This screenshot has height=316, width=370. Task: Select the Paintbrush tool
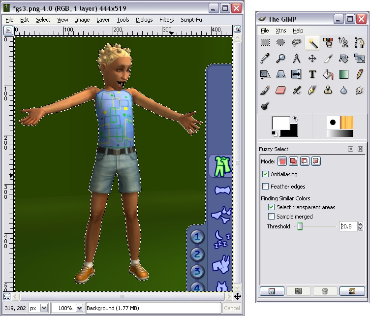265,90
